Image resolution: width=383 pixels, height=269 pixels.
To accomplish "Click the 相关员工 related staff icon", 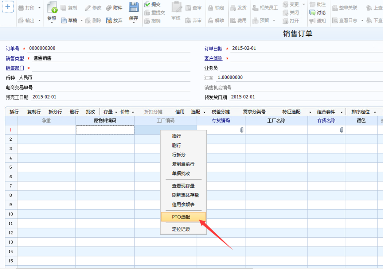I will (255, 8).
